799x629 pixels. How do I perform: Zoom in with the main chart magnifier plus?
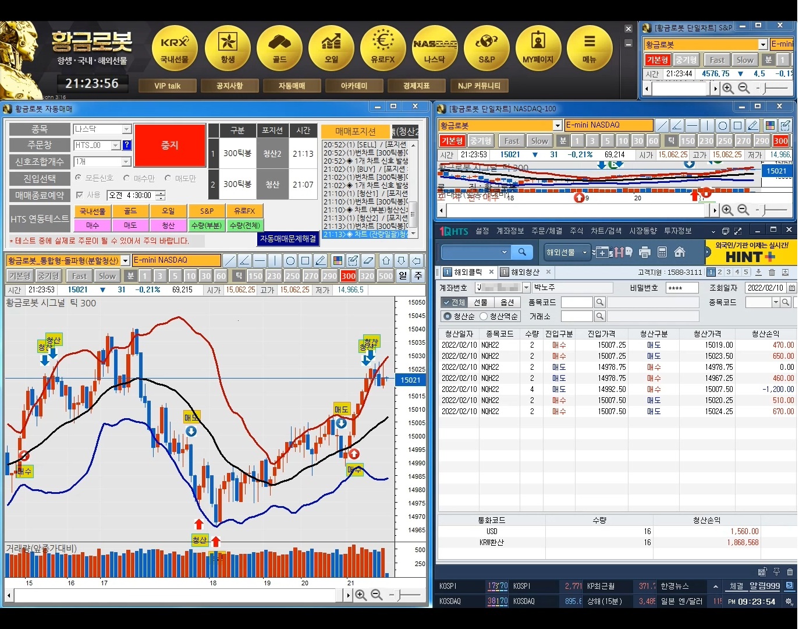pyautogui.click(x=361, y=595)
